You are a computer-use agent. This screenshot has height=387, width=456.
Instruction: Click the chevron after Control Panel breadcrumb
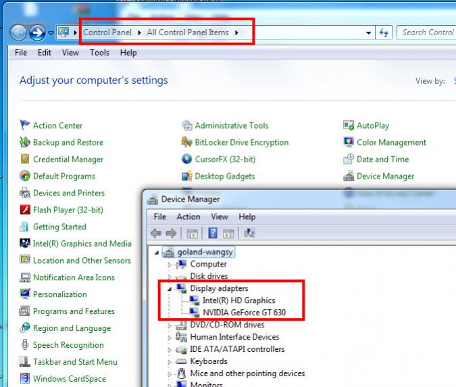pos(139,32)
